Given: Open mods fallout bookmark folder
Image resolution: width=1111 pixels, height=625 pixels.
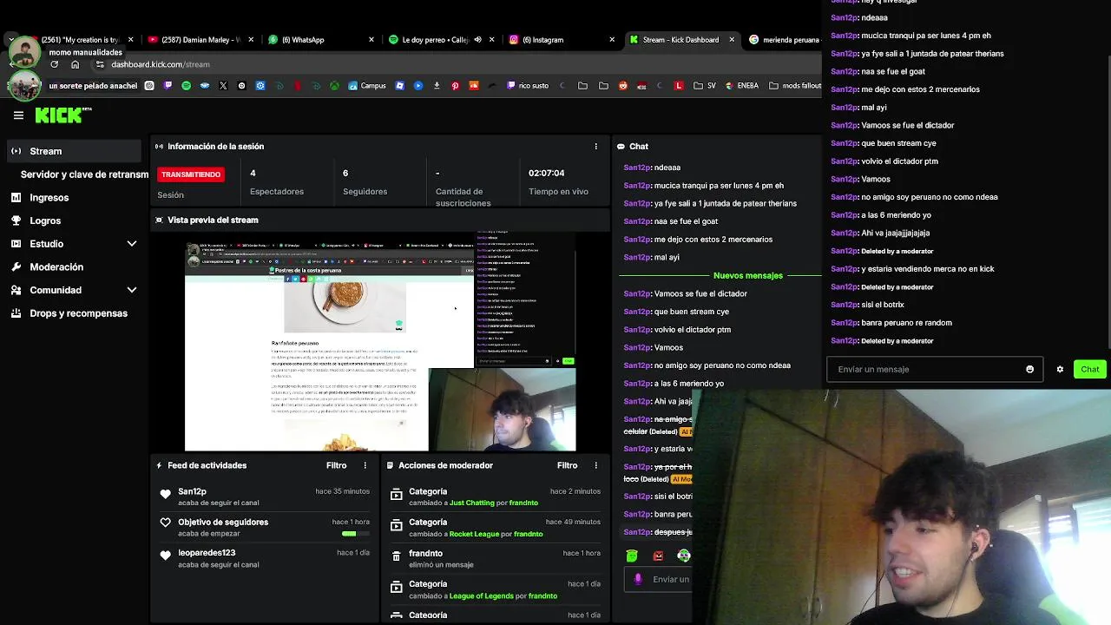Looking at the screenshot, I should pyautogui.click(x=795, y=86).
